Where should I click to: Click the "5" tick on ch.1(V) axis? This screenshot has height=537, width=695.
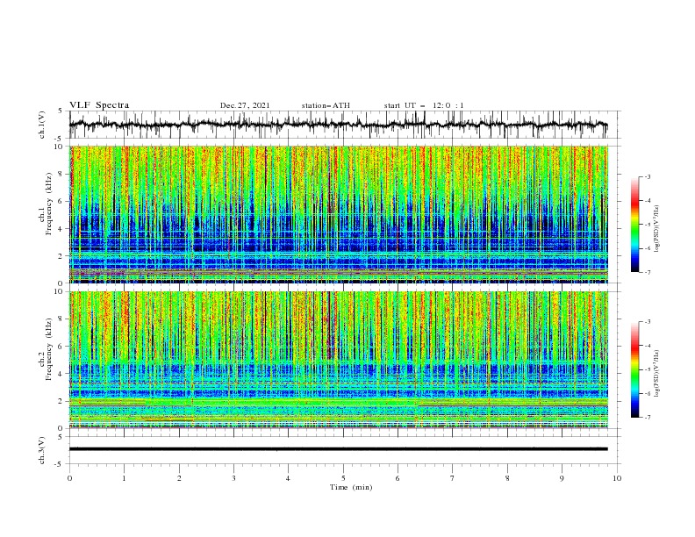[x=62, y=111]
